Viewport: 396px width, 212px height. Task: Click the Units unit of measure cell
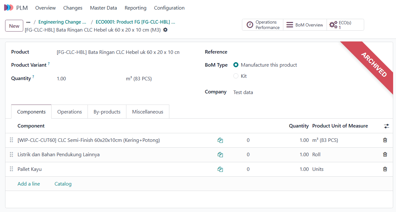(318, 169)
